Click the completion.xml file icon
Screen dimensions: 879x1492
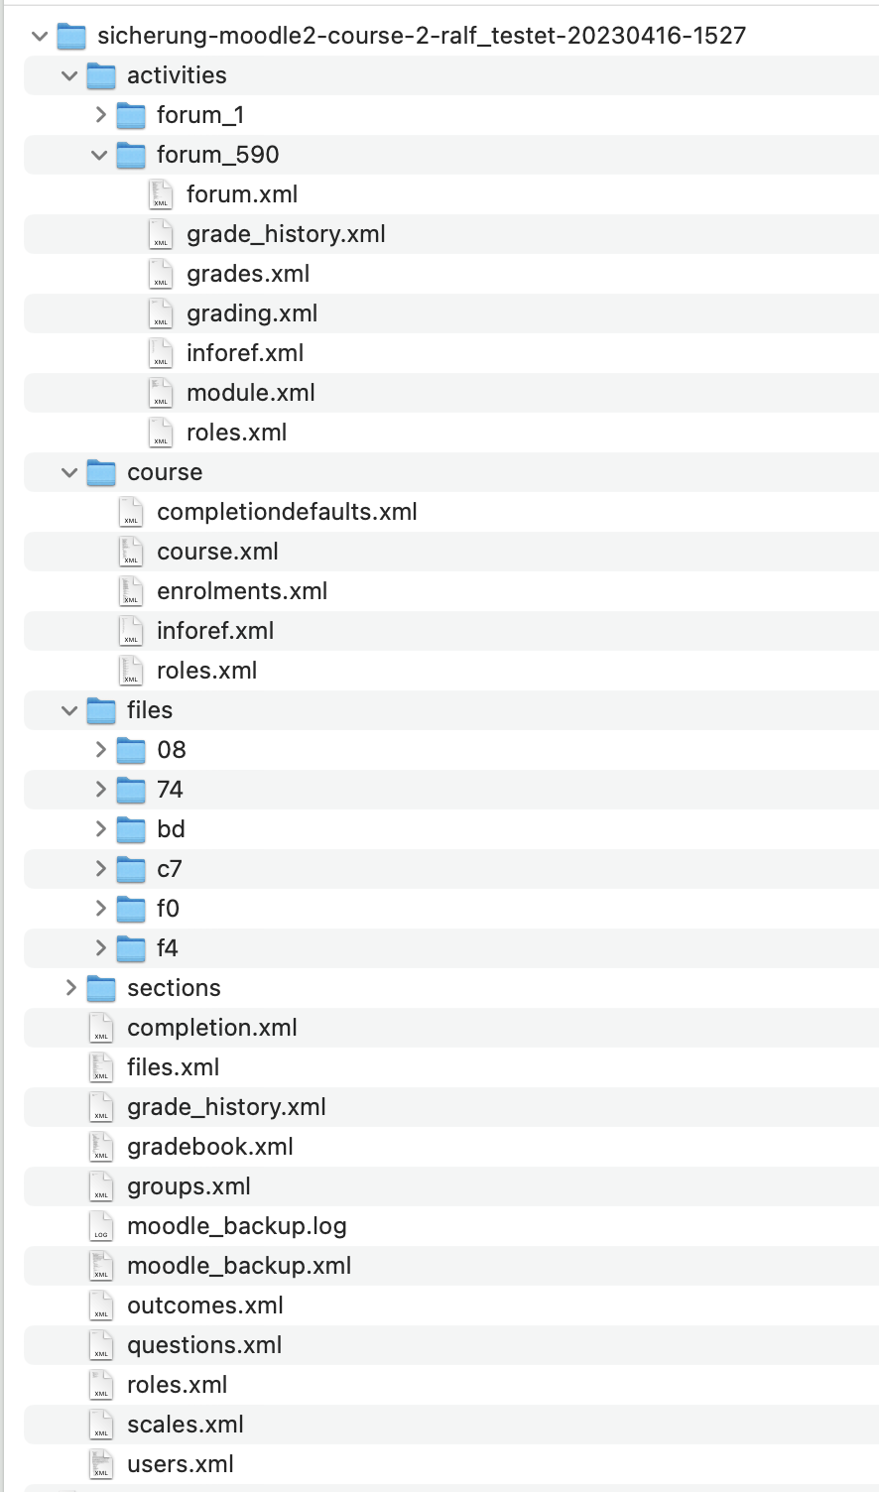pos(101,1028)
